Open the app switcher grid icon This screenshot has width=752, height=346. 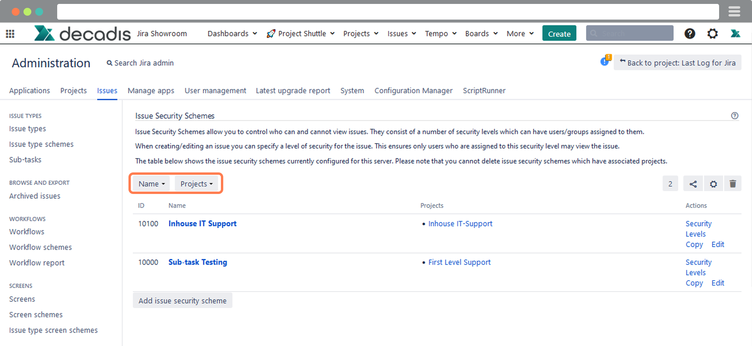[10, 34]
